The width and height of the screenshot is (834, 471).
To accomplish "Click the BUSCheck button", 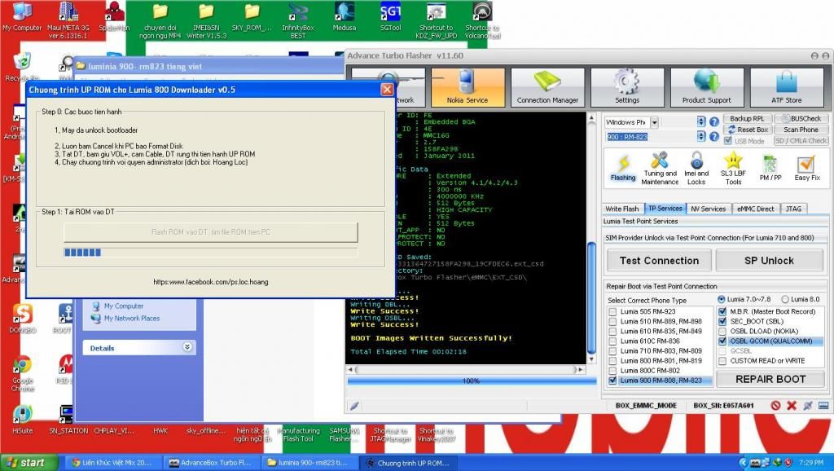I will 801,119.
